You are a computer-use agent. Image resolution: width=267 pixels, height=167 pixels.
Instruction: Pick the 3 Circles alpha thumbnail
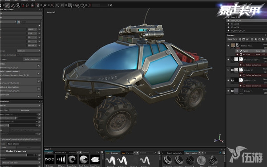49,159
